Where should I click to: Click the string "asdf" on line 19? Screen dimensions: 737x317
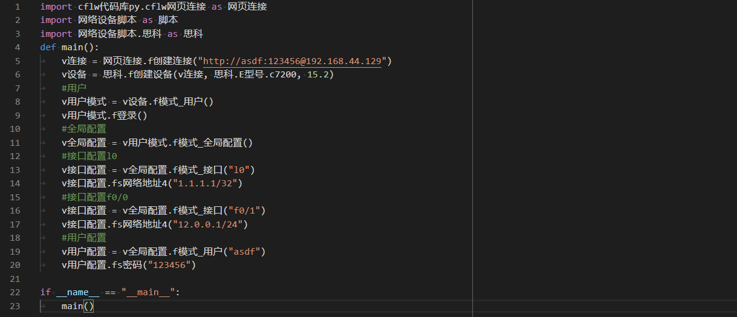tap(244, 252)
